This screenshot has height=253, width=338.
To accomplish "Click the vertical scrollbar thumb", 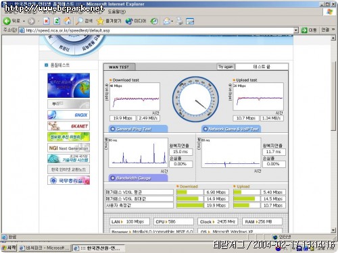I will pos(333,96).
